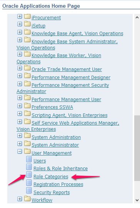Image resolution: width=140 pixels, height=208 pixels.
Task: Click the User Management folder icon
Action: pyautogui.click(x=27, y=151)
